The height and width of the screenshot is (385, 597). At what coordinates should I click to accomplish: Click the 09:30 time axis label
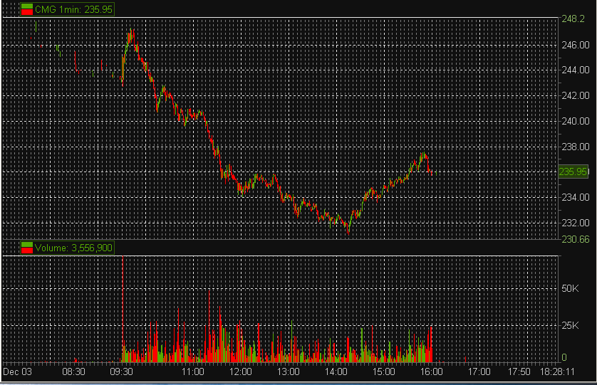pyautogui.click(x=122, y=371)
